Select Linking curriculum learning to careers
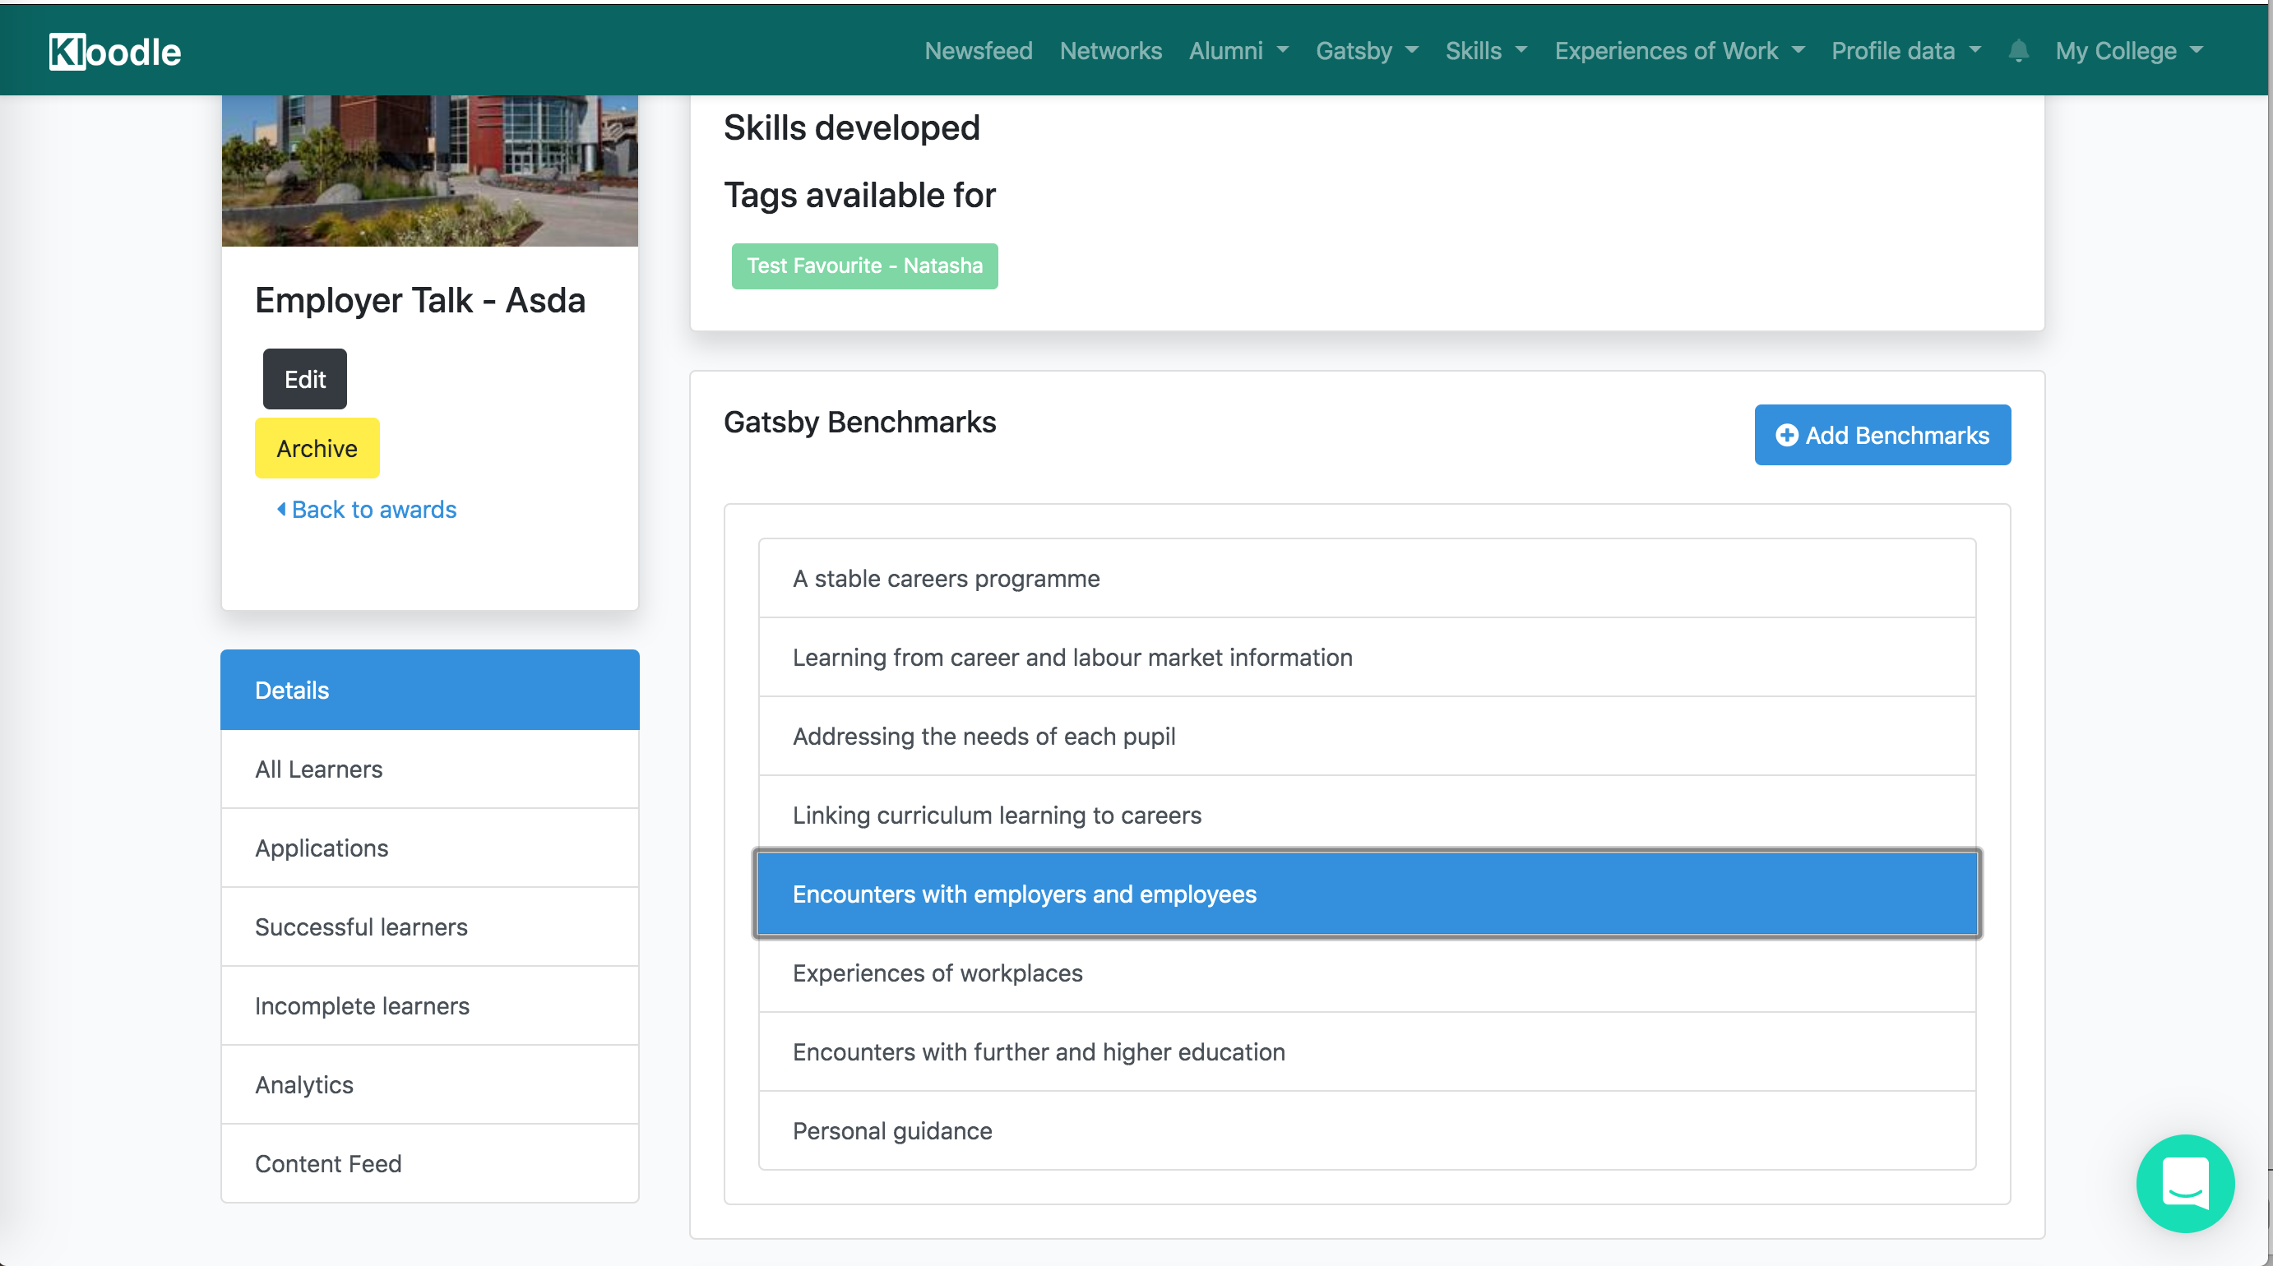 point(1366,815)
